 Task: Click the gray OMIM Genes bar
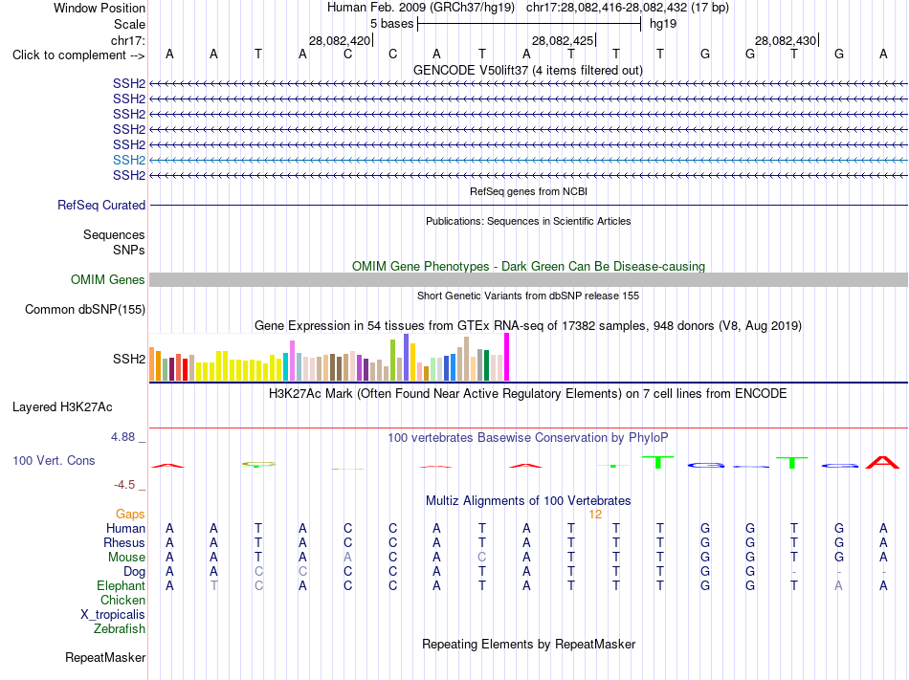pyautogui.click(x=528, y=280)
